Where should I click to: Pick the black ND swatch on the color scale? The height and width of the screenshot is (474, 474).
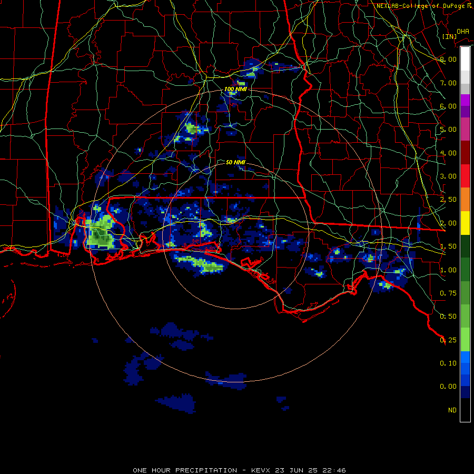point(465,410)
